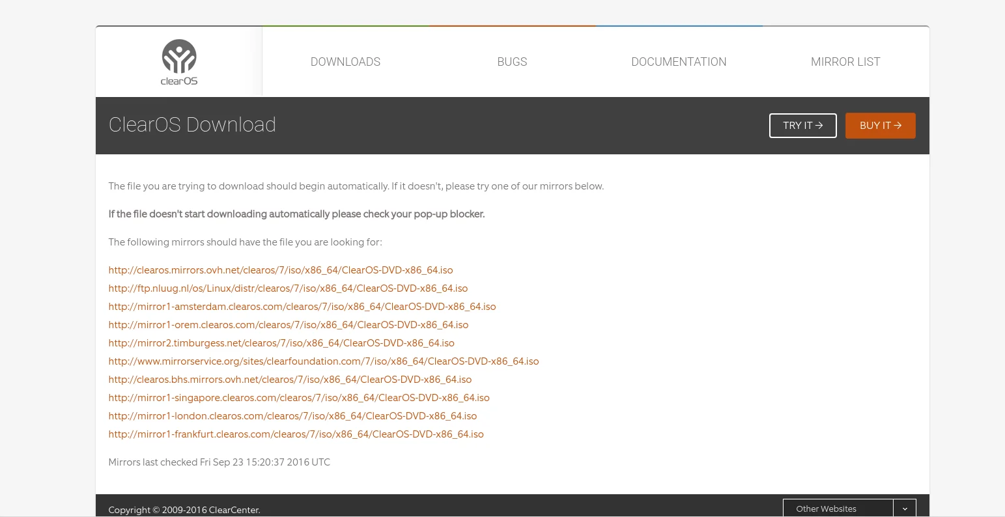The height and width of the screenshot is (517, 1005).
Task: Open the Bugs menu item
Action: point(512,62)
